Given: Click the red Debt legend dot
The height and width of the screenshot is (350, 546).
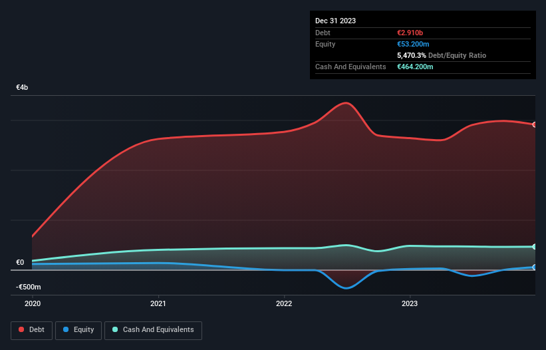Looking at the screenshot, I should (21, 329).
